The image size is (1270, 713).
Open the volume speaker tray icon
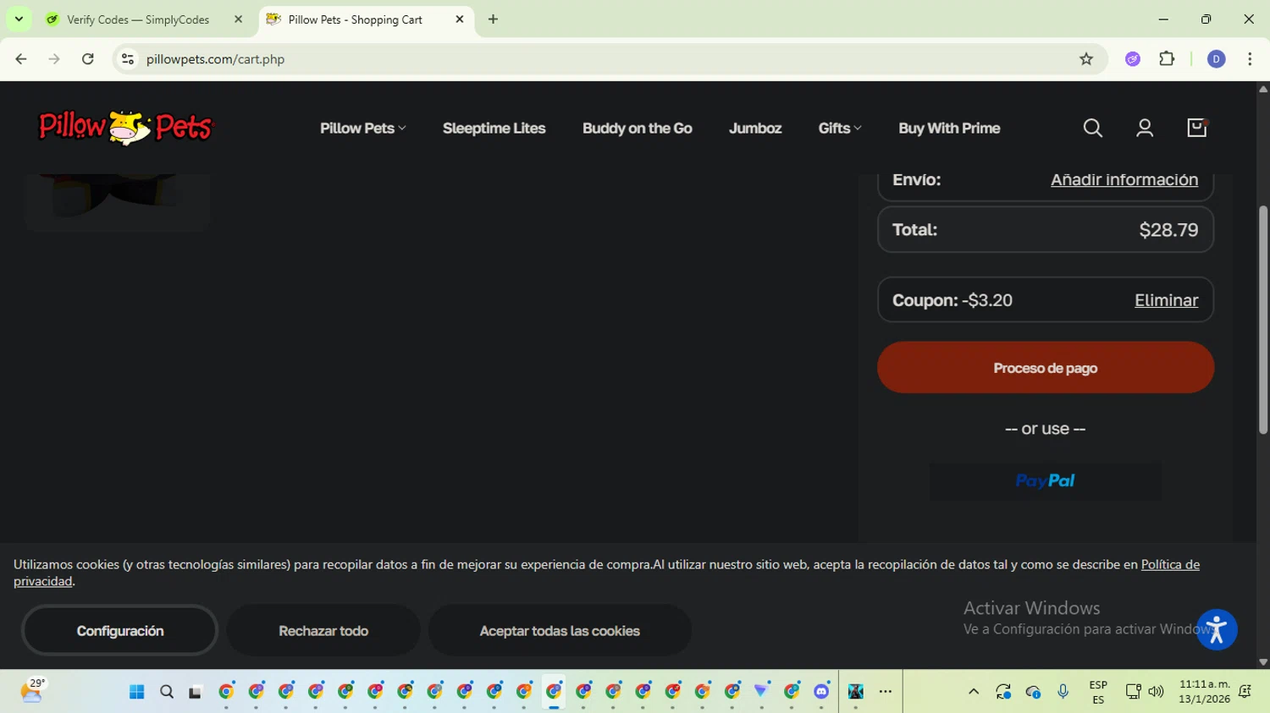click(1156, 692)
